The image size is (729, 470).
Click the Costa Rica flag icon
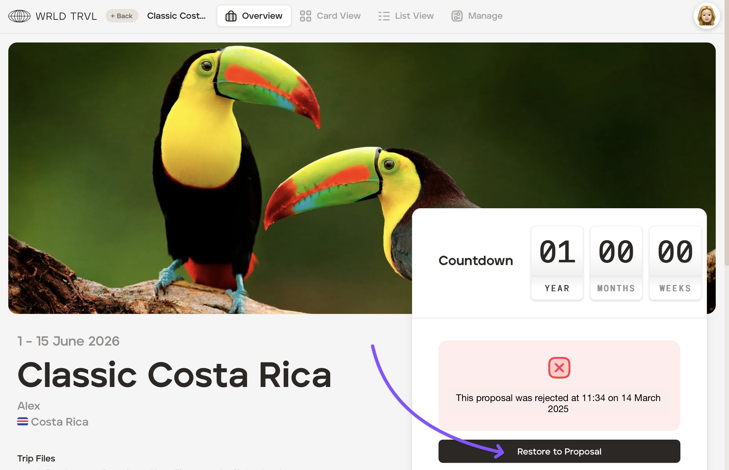point(23,422)
